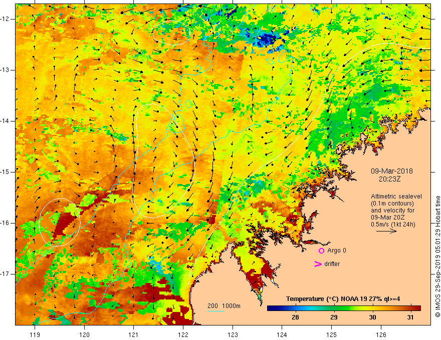
Task: Click latitude label -17 on the left axis
Action: click(5, 274)
